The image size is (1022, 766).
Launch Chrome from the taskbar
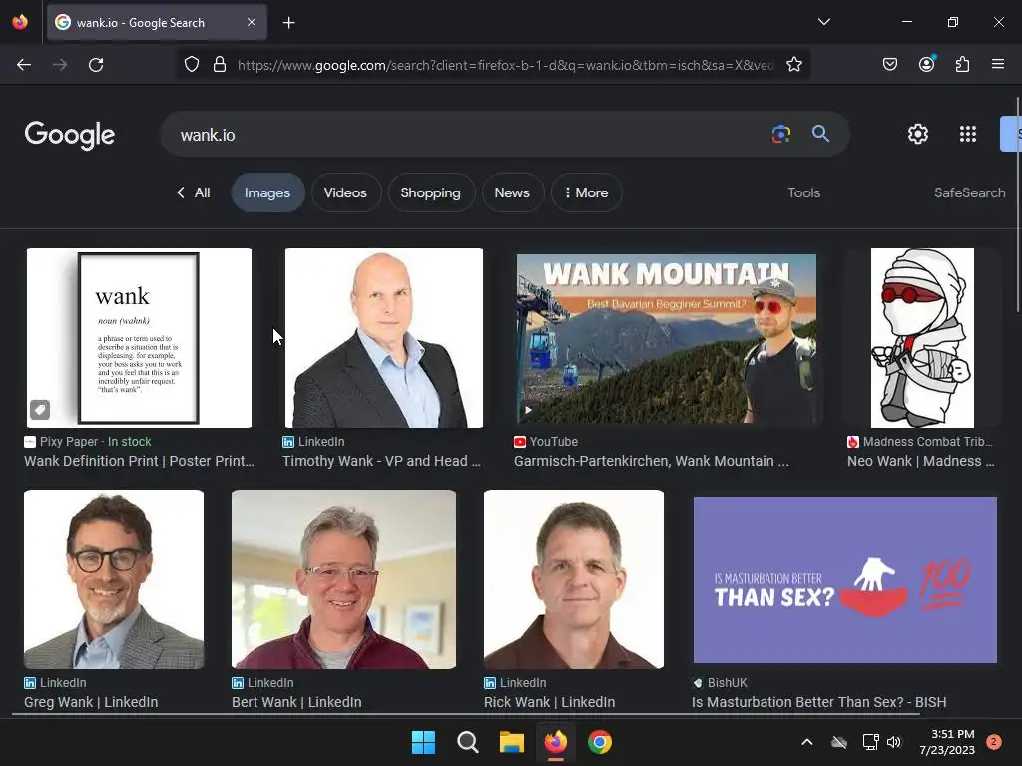coord(600,742)
